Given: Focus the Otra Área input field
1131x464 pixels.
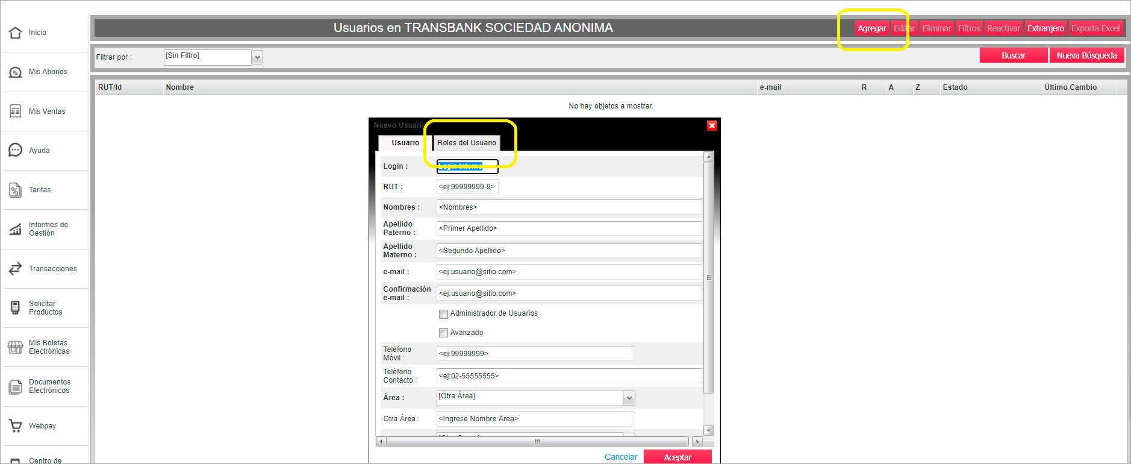Looking at the screenshot, I should 535,419.
